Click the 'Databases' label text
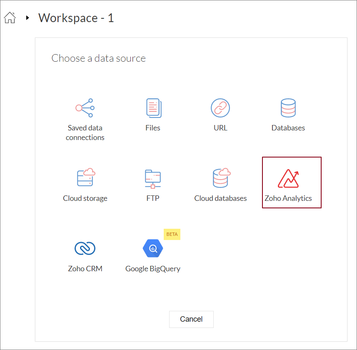Viewport: 357px width, 350px height. click(x=288, y=128)
